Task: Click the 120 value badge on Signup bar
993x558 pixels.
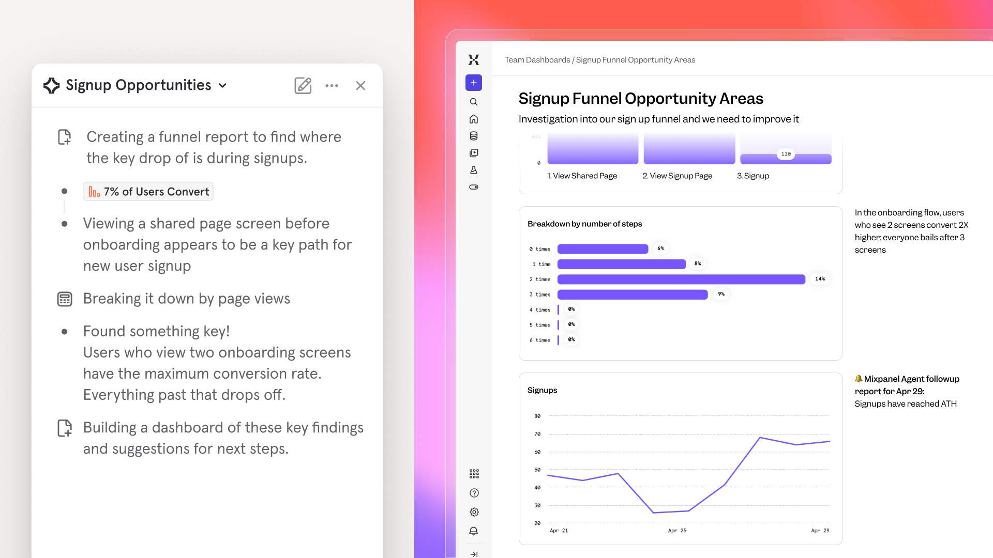Action: click(786, 154)
